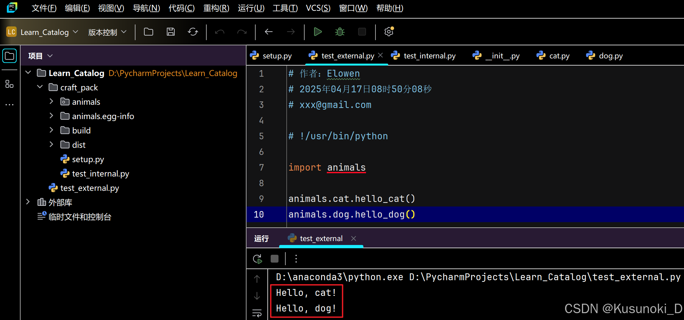Start the debugger
Screen dimensions: 684x320
(x=340, y=32)
